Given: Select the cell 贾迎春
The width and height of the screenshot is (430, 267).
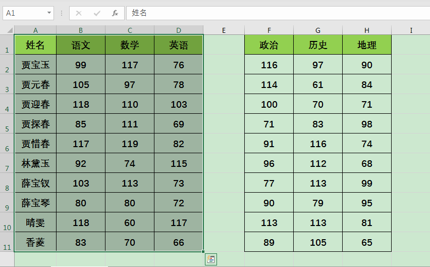Looking at the screenshot, I should click(35, 104).
